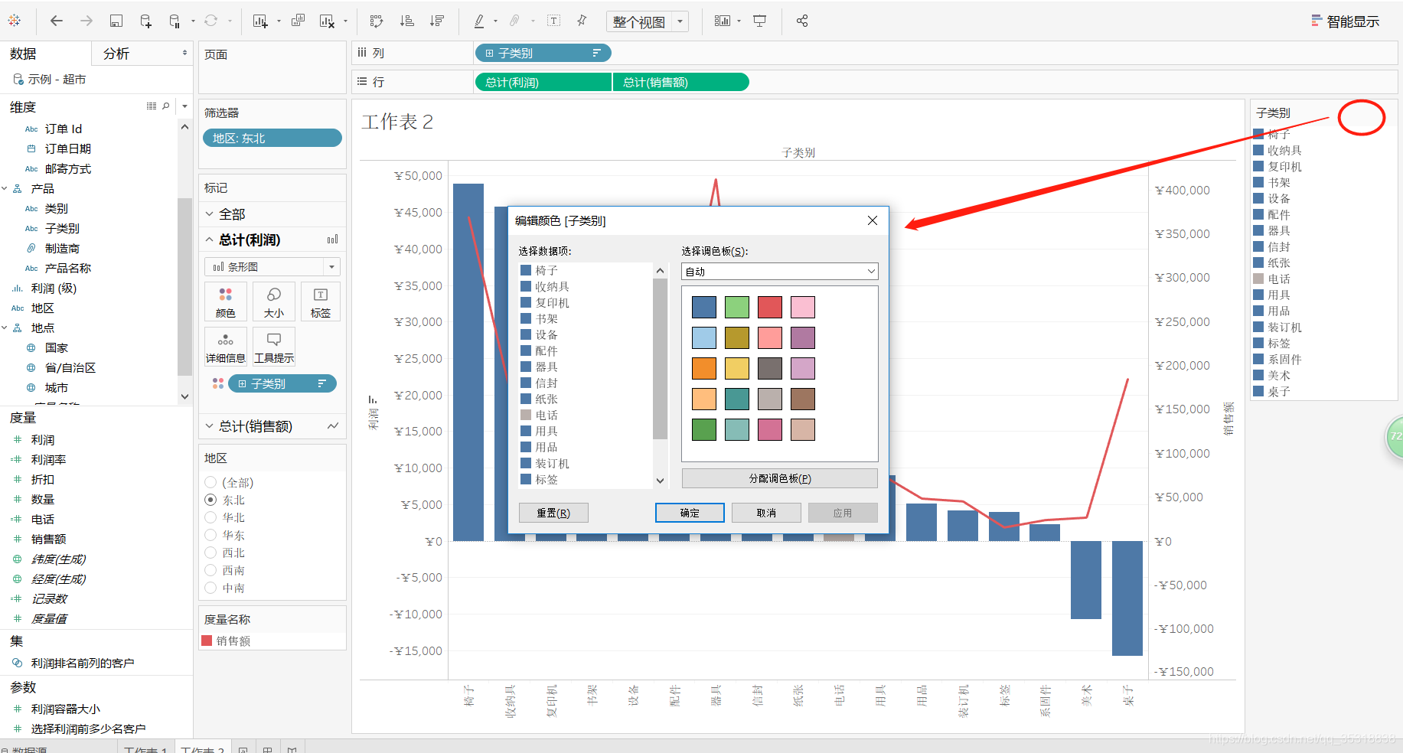Select 华北 region radio option
The height and width of the screenshot is (753, 1403).
(210, 517)
